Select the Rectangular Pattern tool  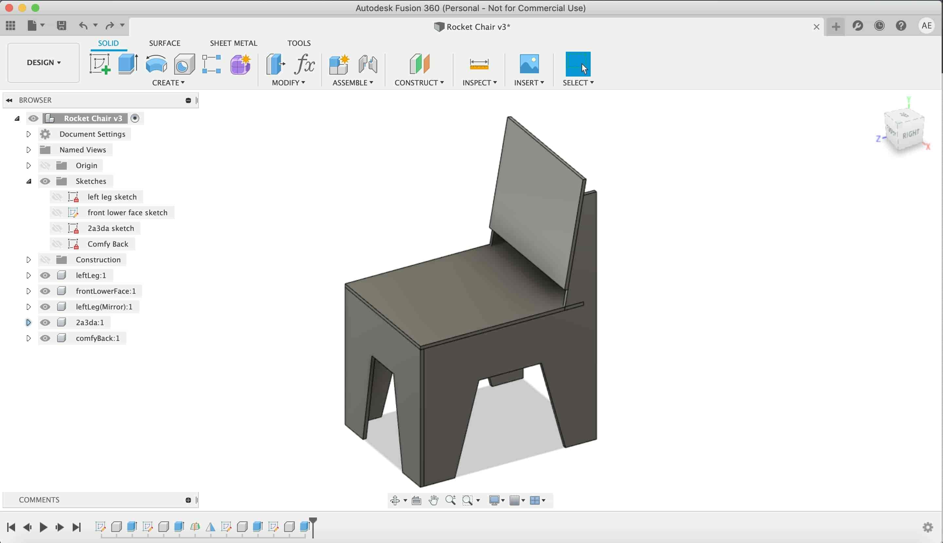(211, 64)
